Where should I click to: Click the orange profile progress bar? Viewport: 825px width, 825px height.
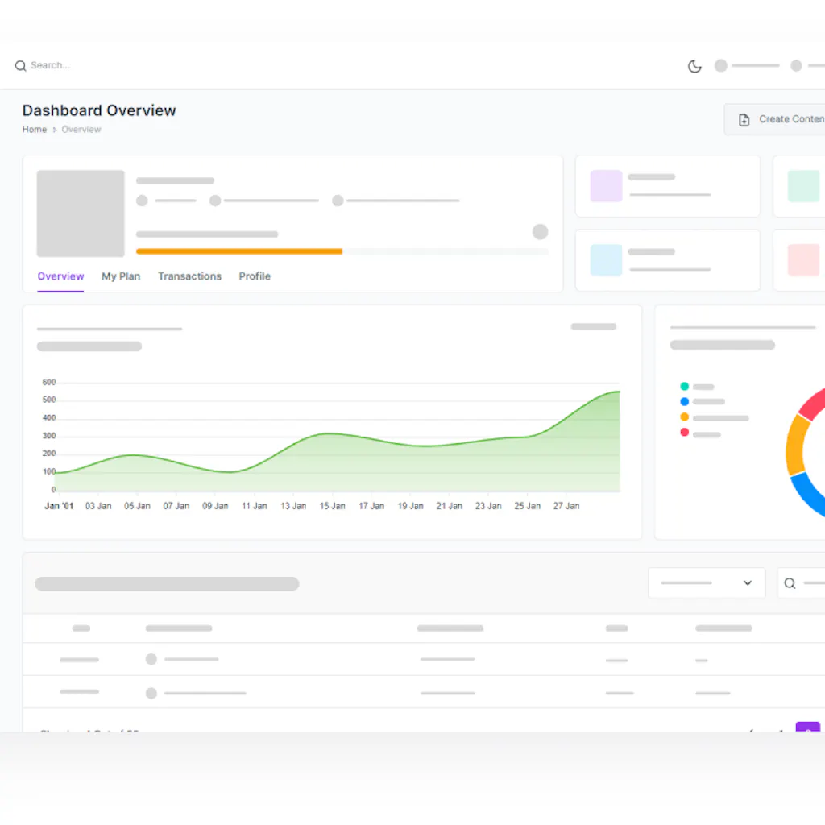tap(239, 251)
